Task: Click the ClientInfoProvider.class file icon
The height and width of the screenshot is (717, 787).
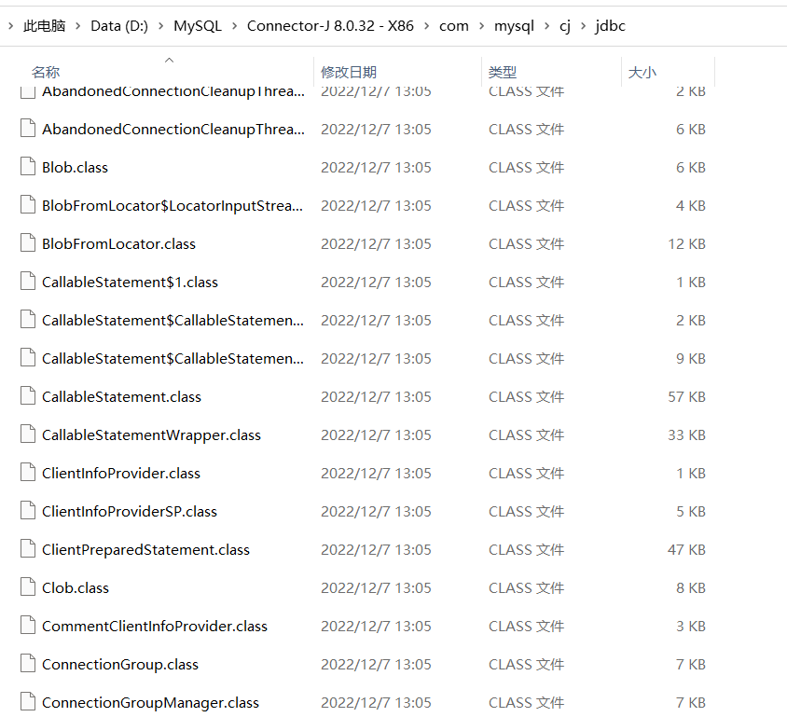Action: pos(28,472)
